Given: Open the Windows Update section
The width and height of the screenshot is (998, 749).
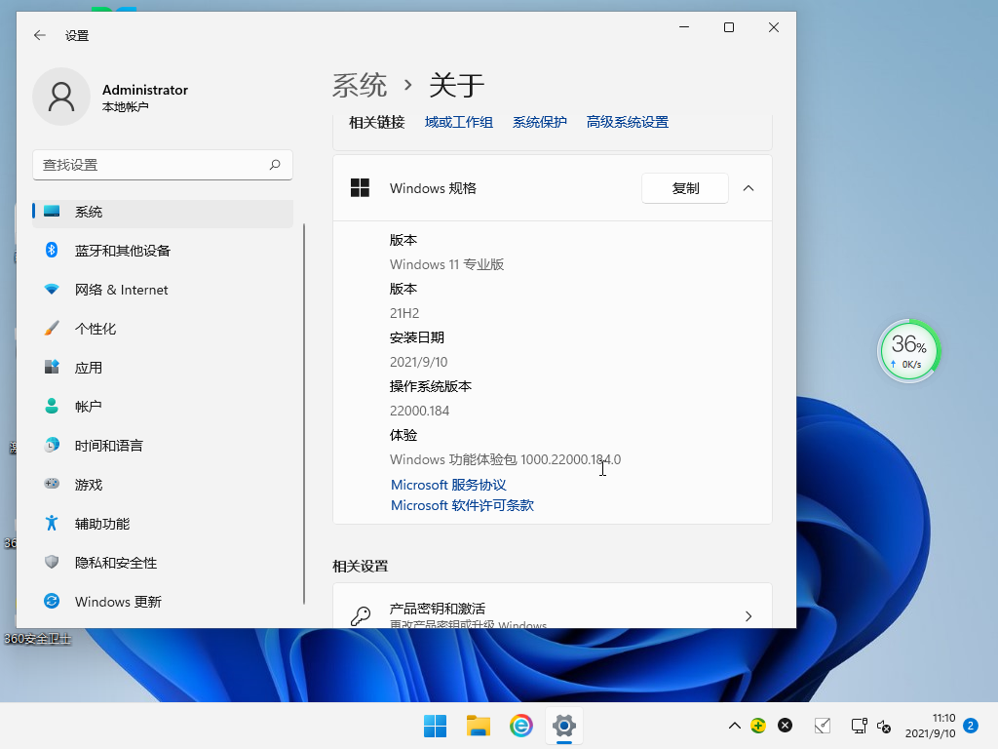Looking at the screenshot, I should click(x=117, y=602).
